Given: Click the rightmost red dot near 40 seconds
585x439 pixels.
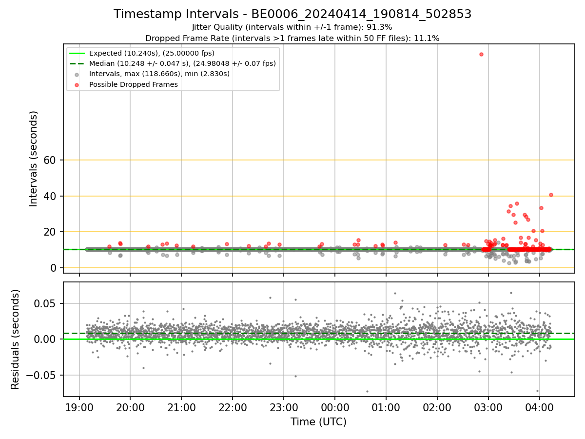Looking at the screenshot, I should [x=551, y=195].
